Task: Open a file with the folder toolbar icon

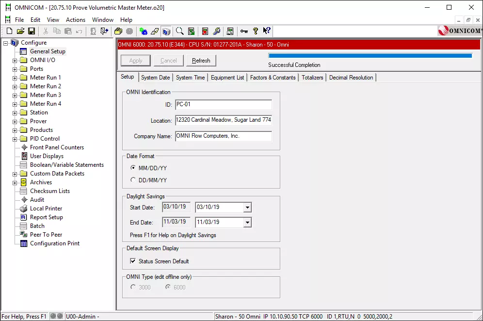Action: 20,31
